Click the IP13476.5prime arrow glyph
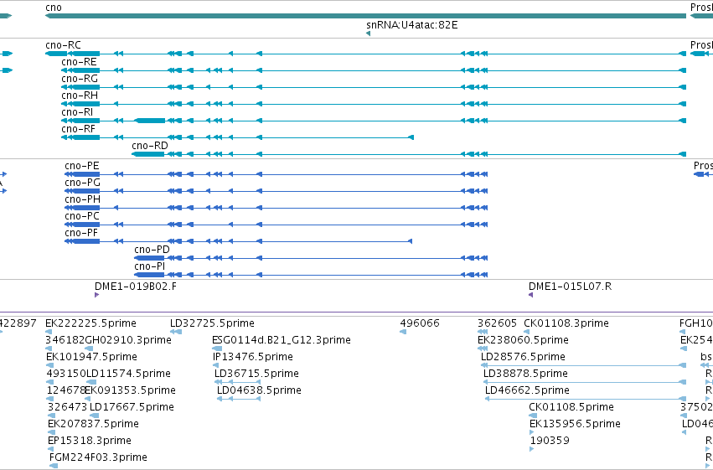 coord(215,365)
